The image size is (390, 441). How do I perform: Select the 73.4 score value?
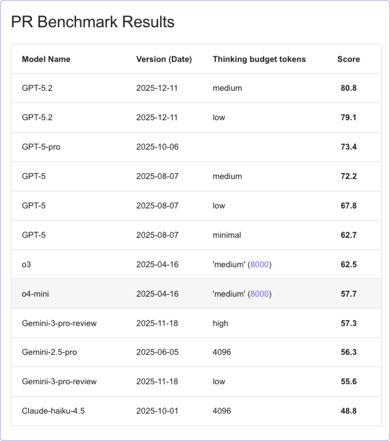[x=349, y=147]
